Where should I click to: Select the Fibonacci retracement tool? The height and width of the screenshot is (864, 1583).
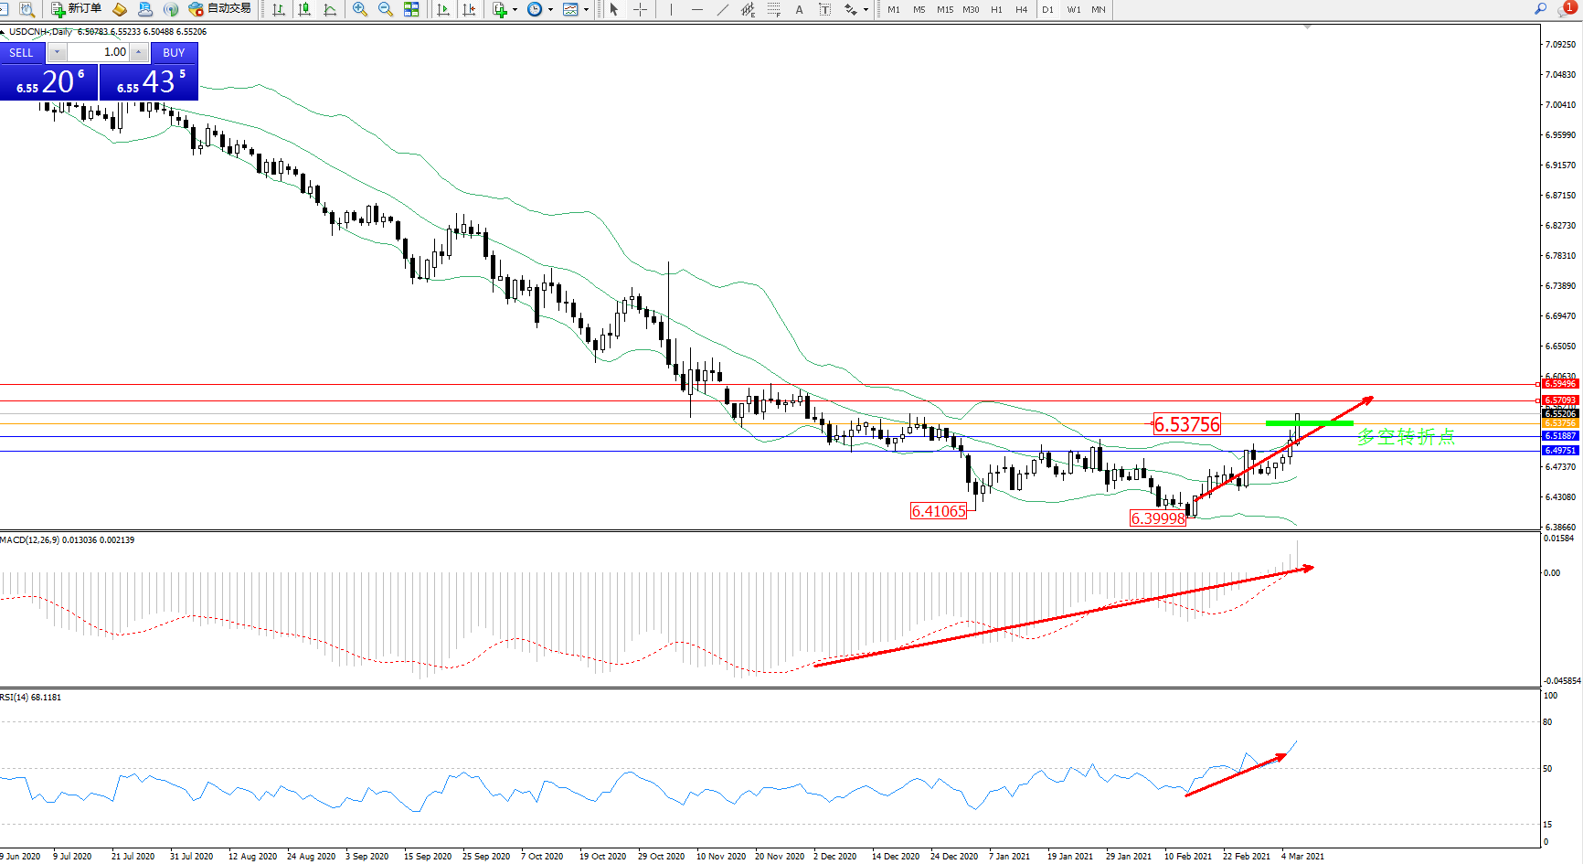773,9
